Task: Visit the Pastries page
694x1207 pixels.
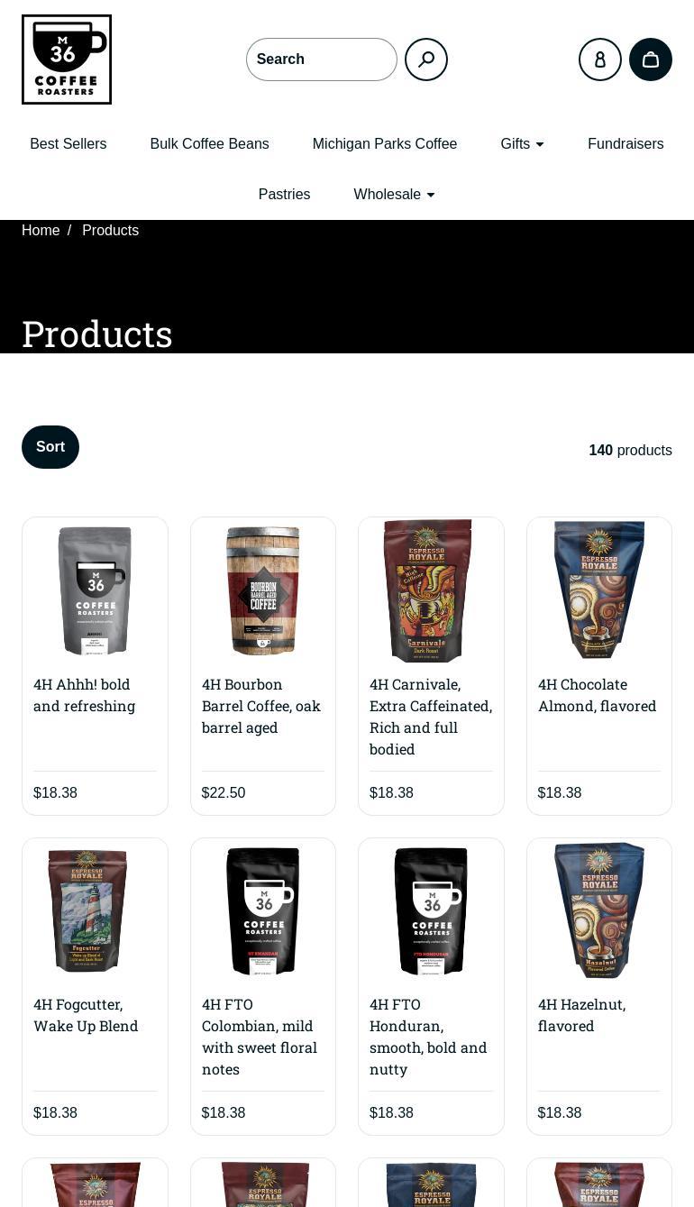Action: click(284, 195)
